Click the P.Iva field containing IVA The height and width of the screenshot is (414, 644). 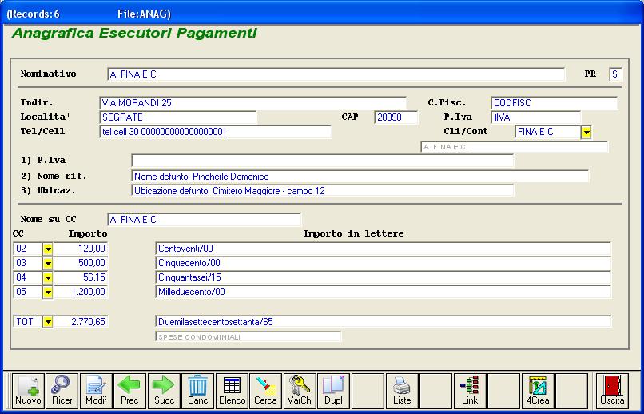coord(535,117)
